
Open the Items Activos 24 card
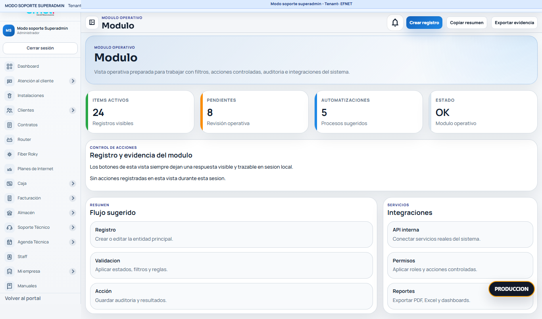tap(140, 112)
